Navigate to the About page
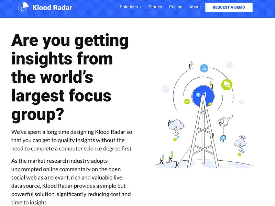The height and width of the screenshot is (206, 275). point(195,7)
